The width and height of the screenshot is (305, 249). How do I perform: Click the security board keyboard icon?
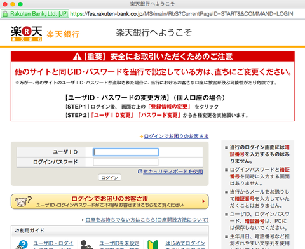pos(140,172)
